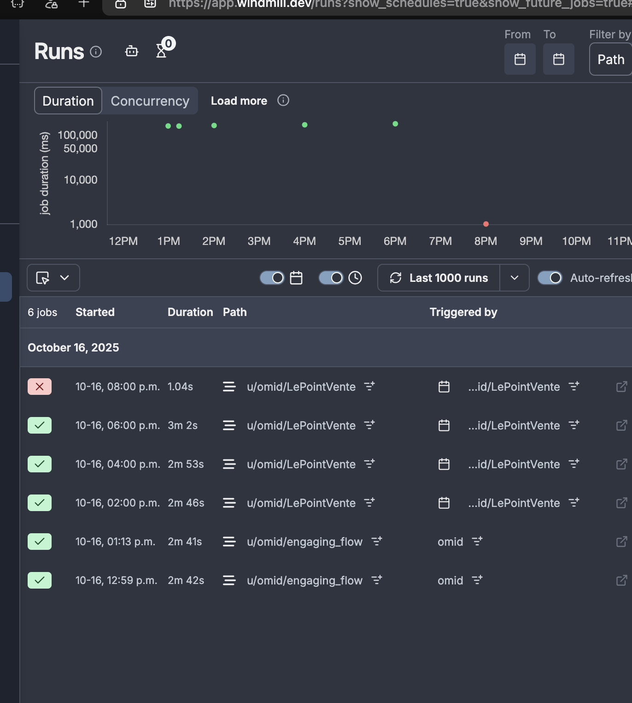Viewport: 632px width, 703px height.
Task: Click the hourglass queue icon showing 0
Action: point(162,50)
